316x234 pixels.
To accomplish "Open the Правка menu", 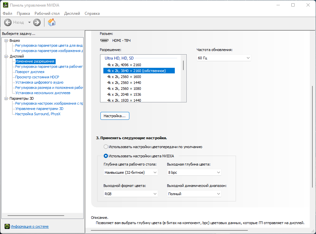I will click(23, 13).
